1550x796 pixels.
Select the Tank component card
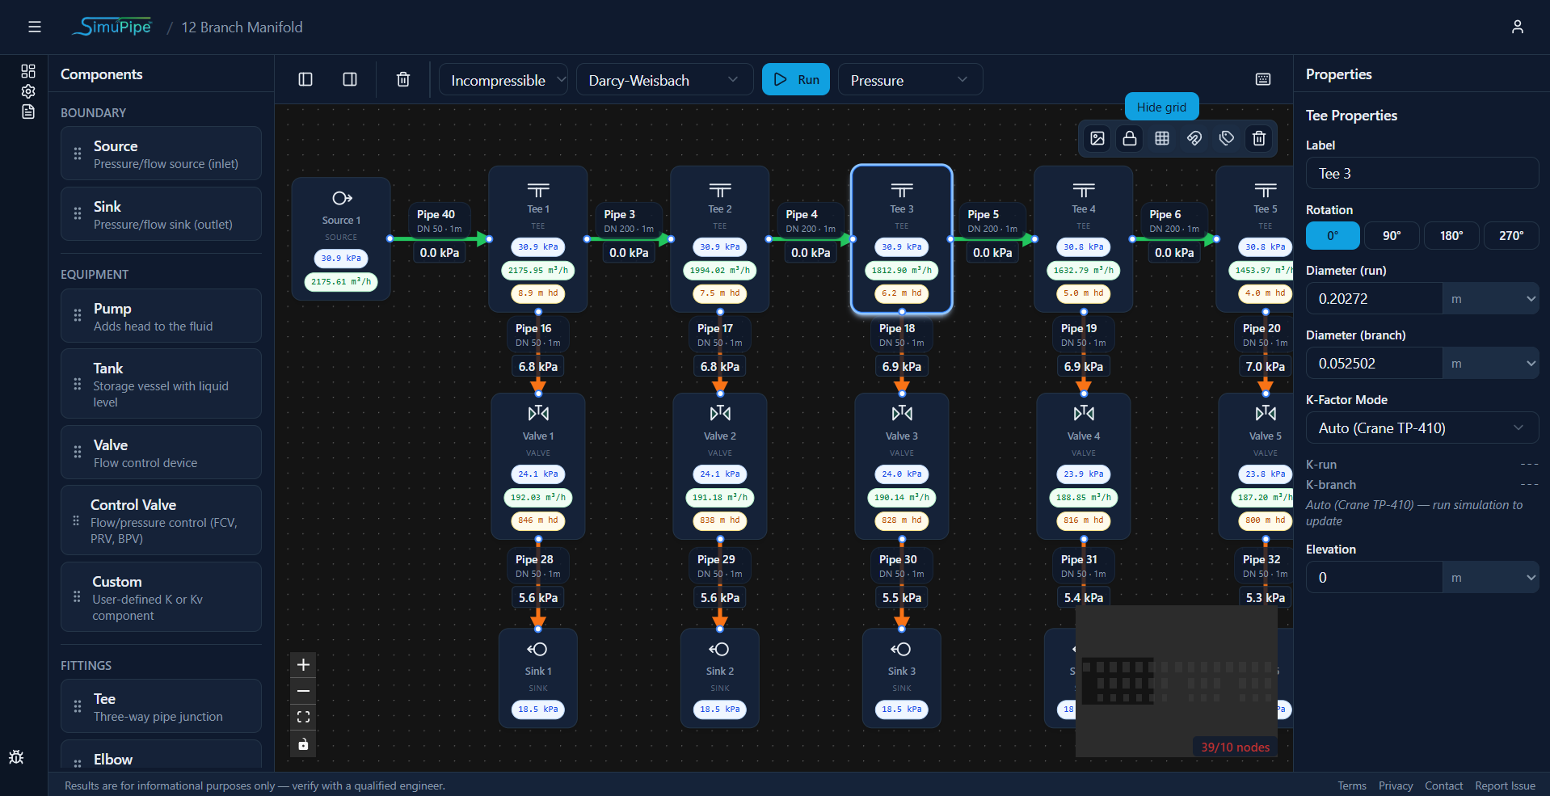(161, 384)
